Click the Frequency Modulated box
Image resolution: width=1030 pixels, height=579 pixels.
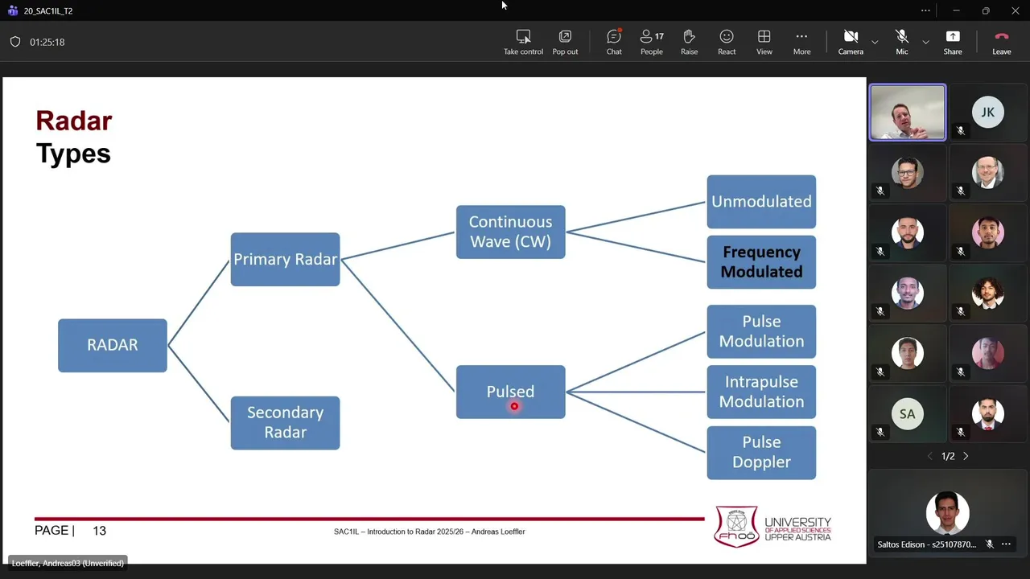tap(761, 261)
